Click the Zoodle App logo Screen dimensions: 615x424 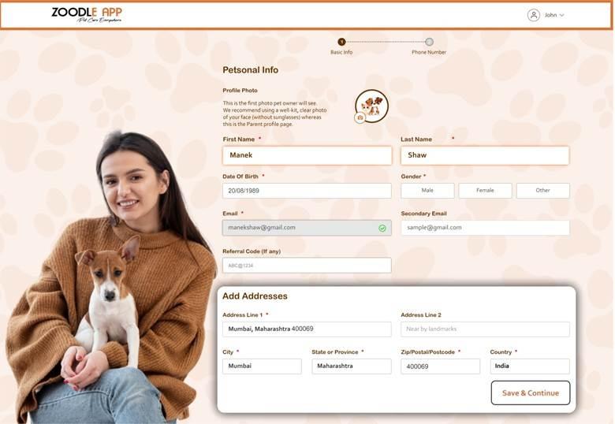(87, 15)
